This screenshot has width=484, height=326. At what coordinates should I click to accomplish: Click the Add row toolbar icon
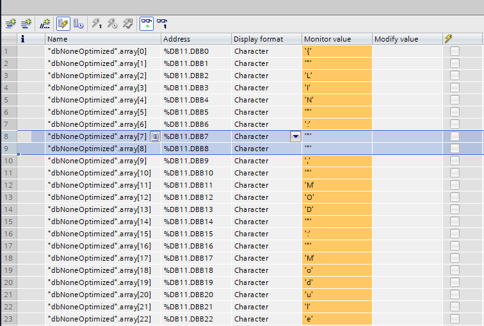26,24
